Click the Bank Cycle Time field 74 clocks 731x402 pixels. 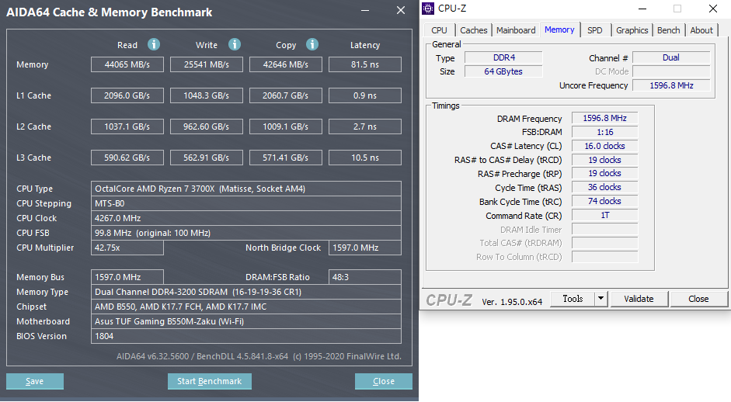coord(604,201)
